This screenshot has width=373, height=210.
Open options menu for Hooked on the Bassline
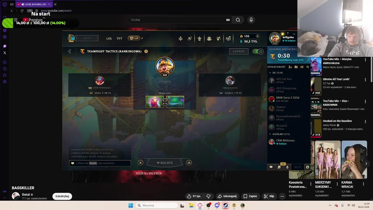(365, 121)
